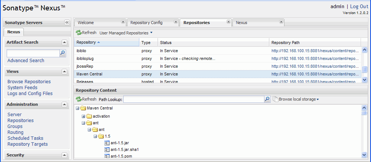Close the Repository Config tab

[175, 22]
